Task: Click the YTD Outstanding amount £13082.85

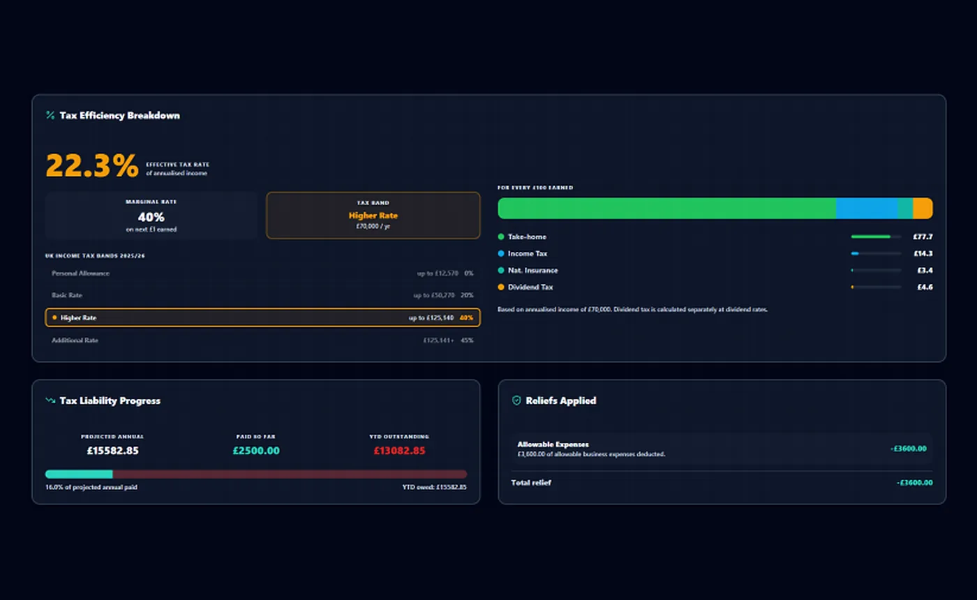Action: click(x=399, y=451)
